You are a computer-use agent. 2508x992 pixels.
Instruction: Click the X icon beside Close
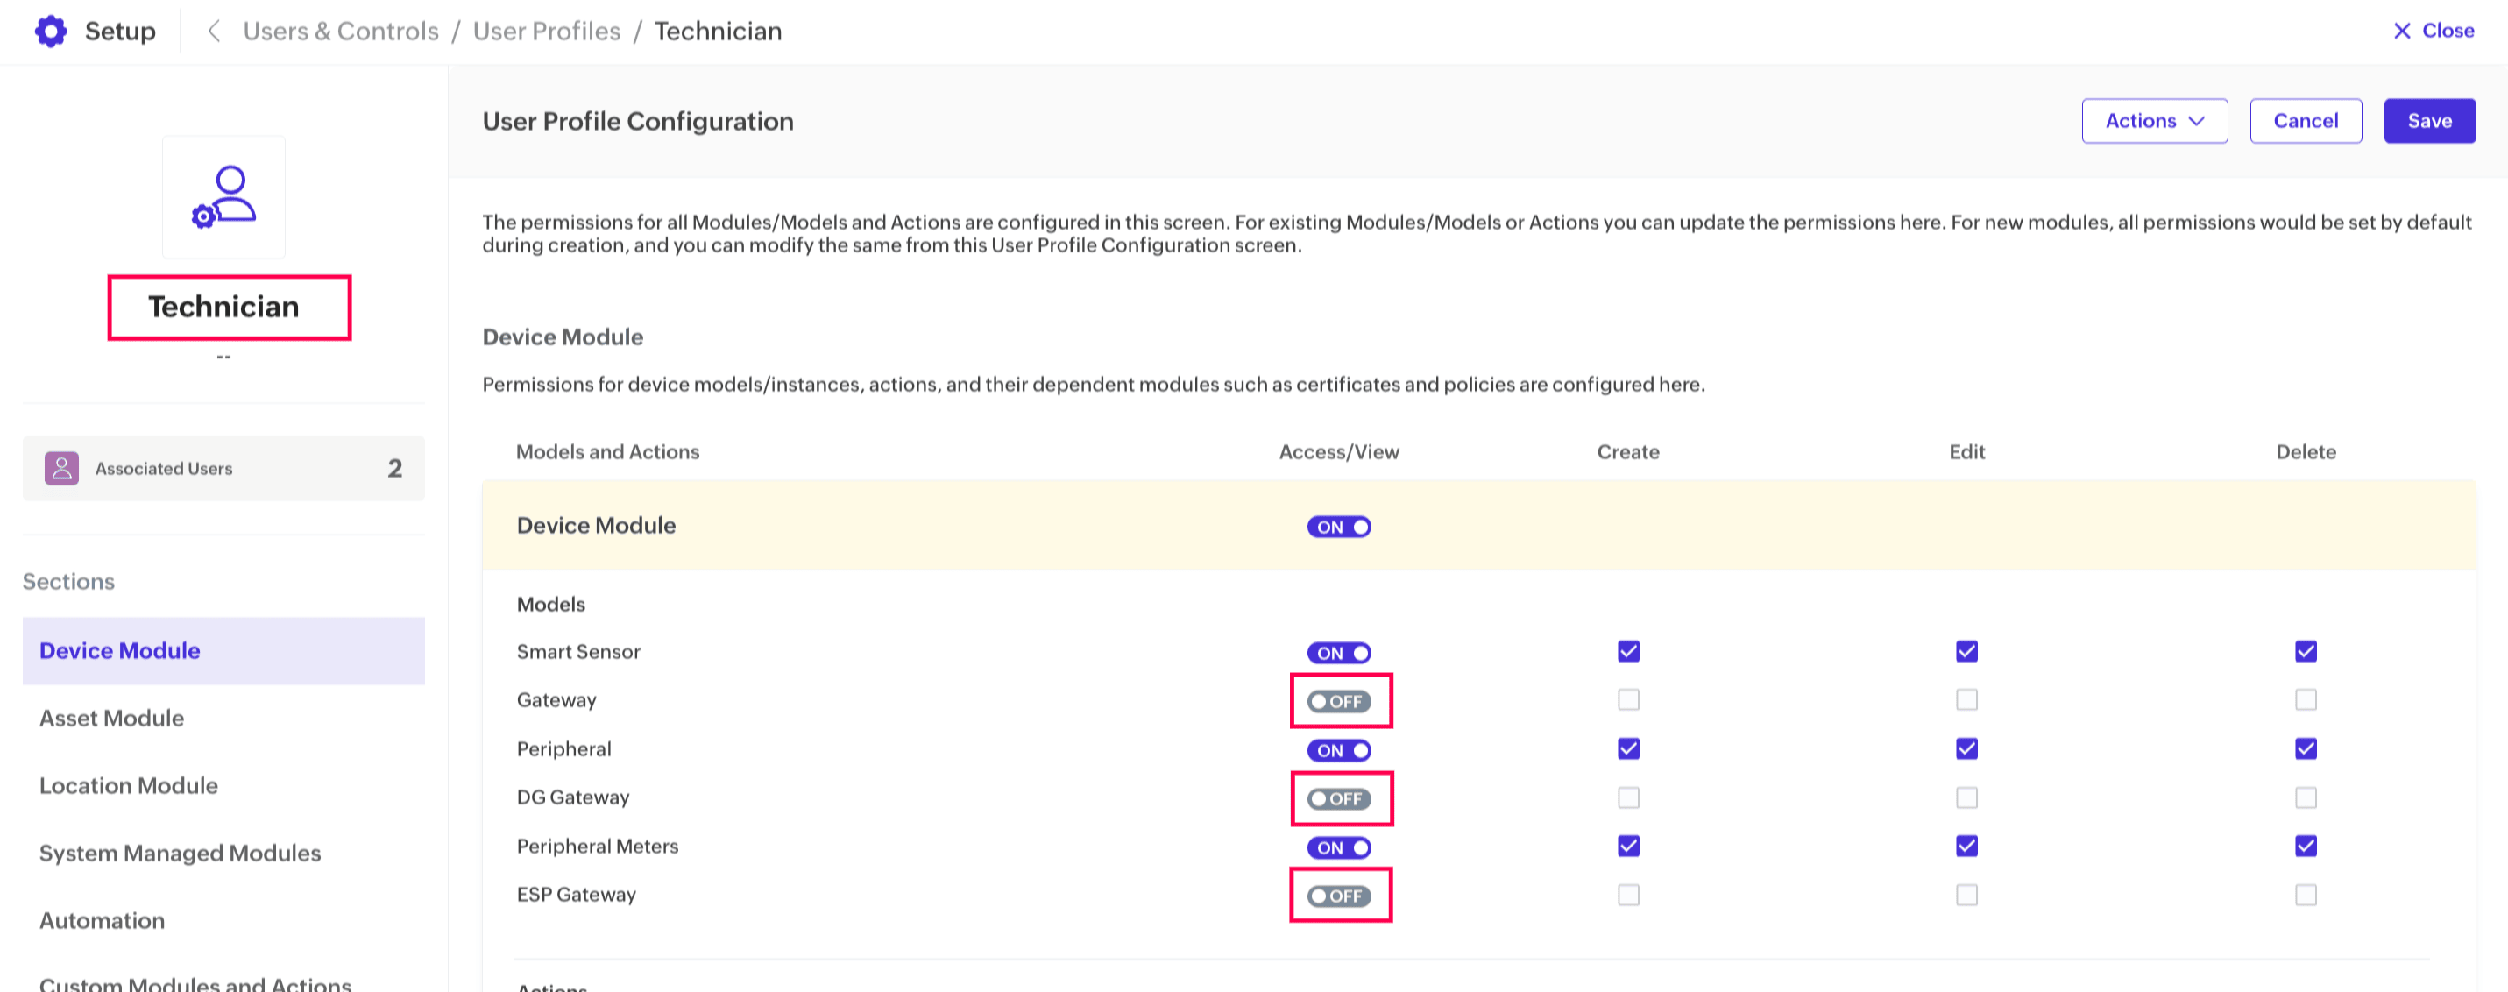(2401, 32)
